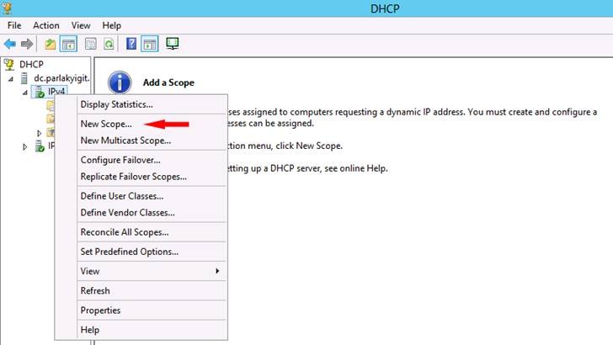Image resolution: width=613 pixels, height=345 pixels.
Task: Expand the IPv6 tree node arrow
Action: pos(24,146)
